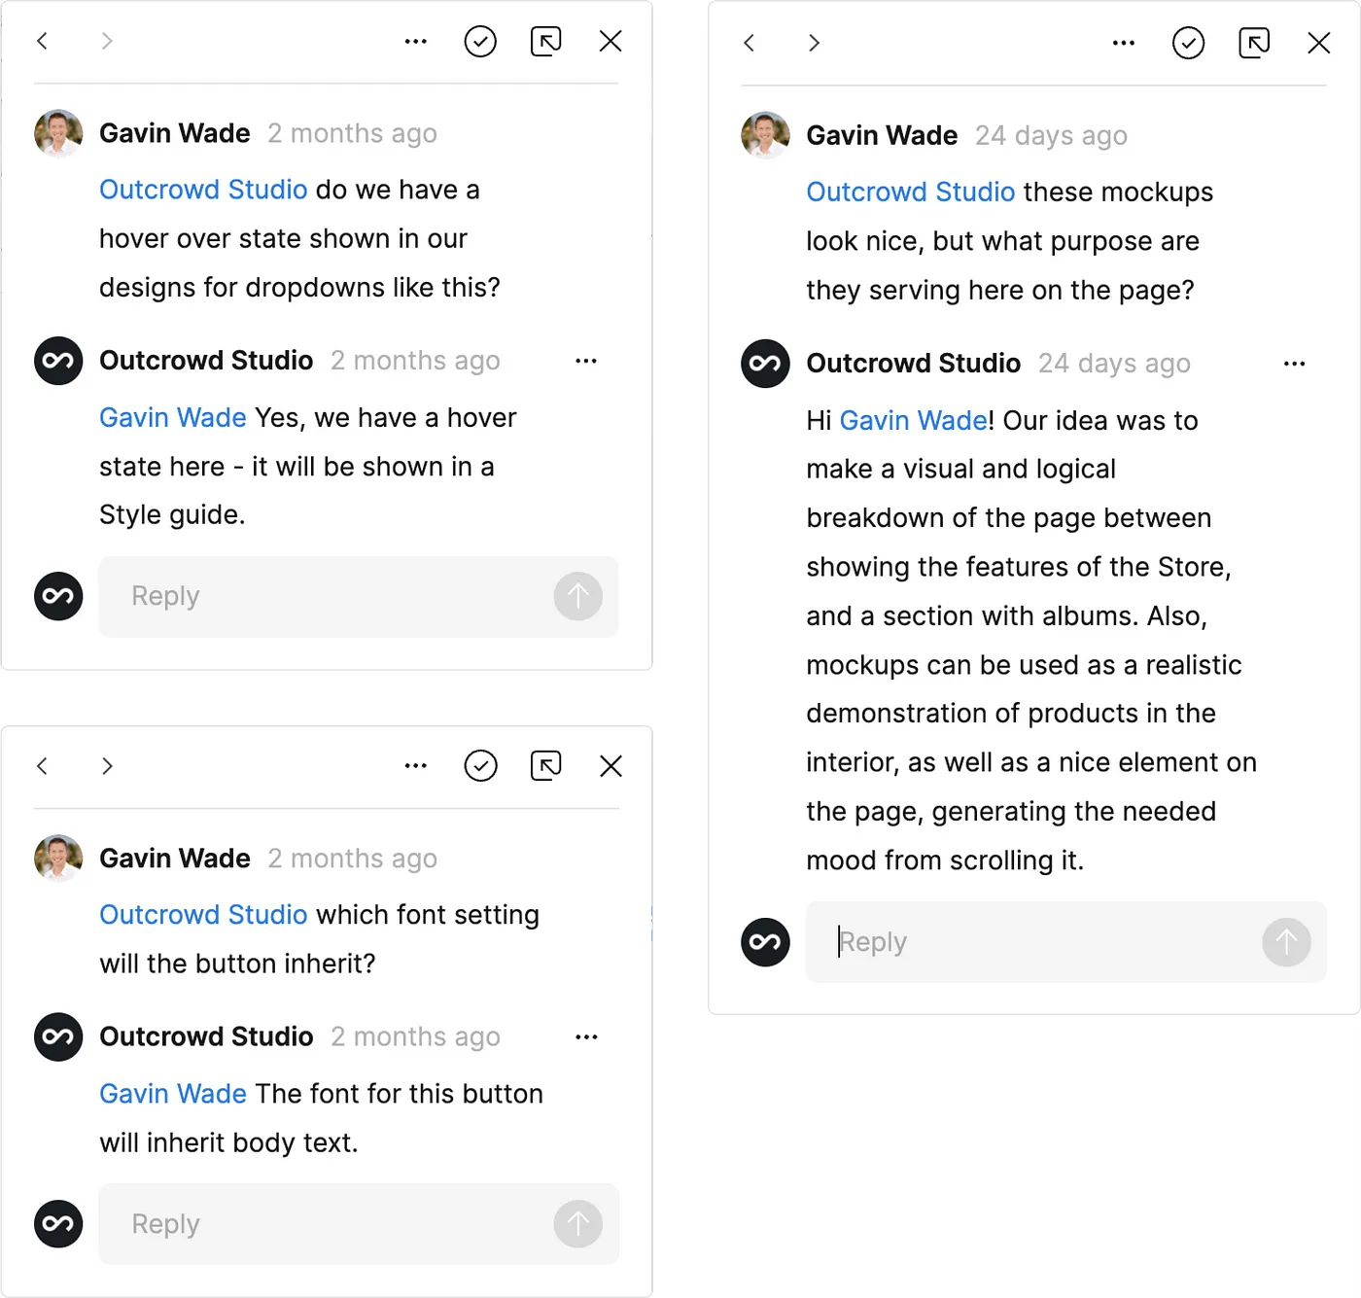Image resolution: width=1361 pixels, height=1298 pixels.
Task: Click Gavin Wade's avatar in mockups thread
Action: pyautogui.click(x=765, y=135)
